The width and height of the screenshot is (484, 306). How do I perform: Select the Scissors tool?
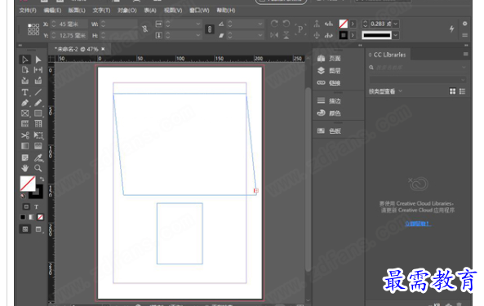24,135
